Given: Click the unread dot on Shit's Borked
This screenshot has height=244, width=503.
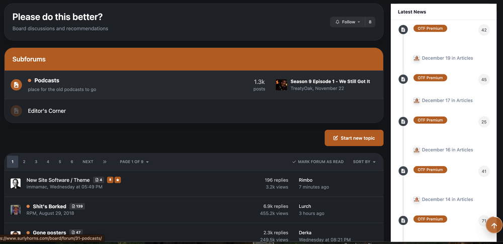Looking at the screenshot, I should (x=28, y=206).
